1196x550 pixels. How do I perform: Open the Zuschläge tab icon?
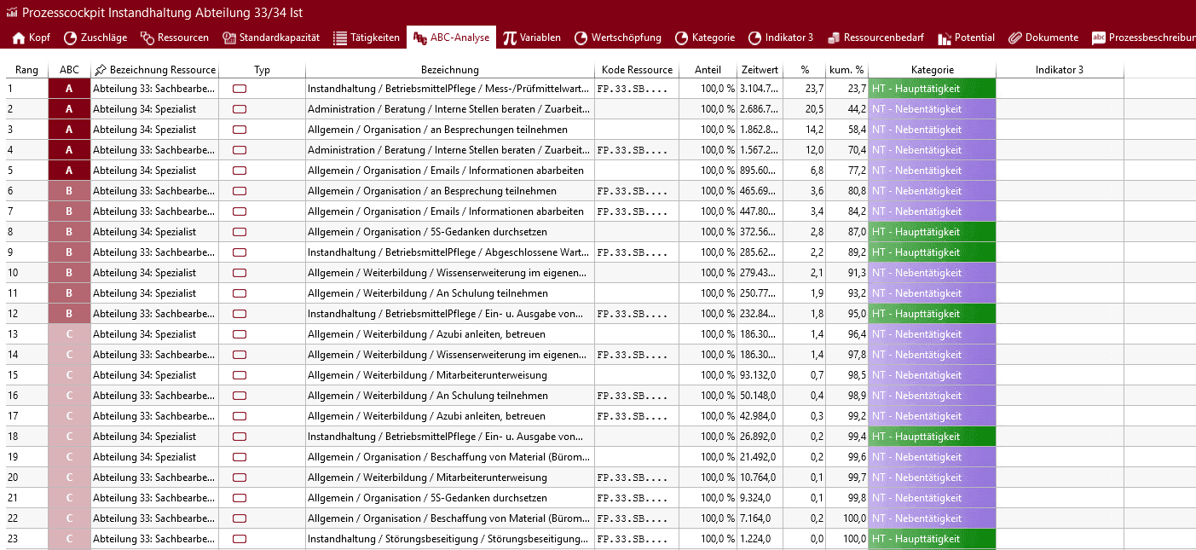tap(71, 38)
